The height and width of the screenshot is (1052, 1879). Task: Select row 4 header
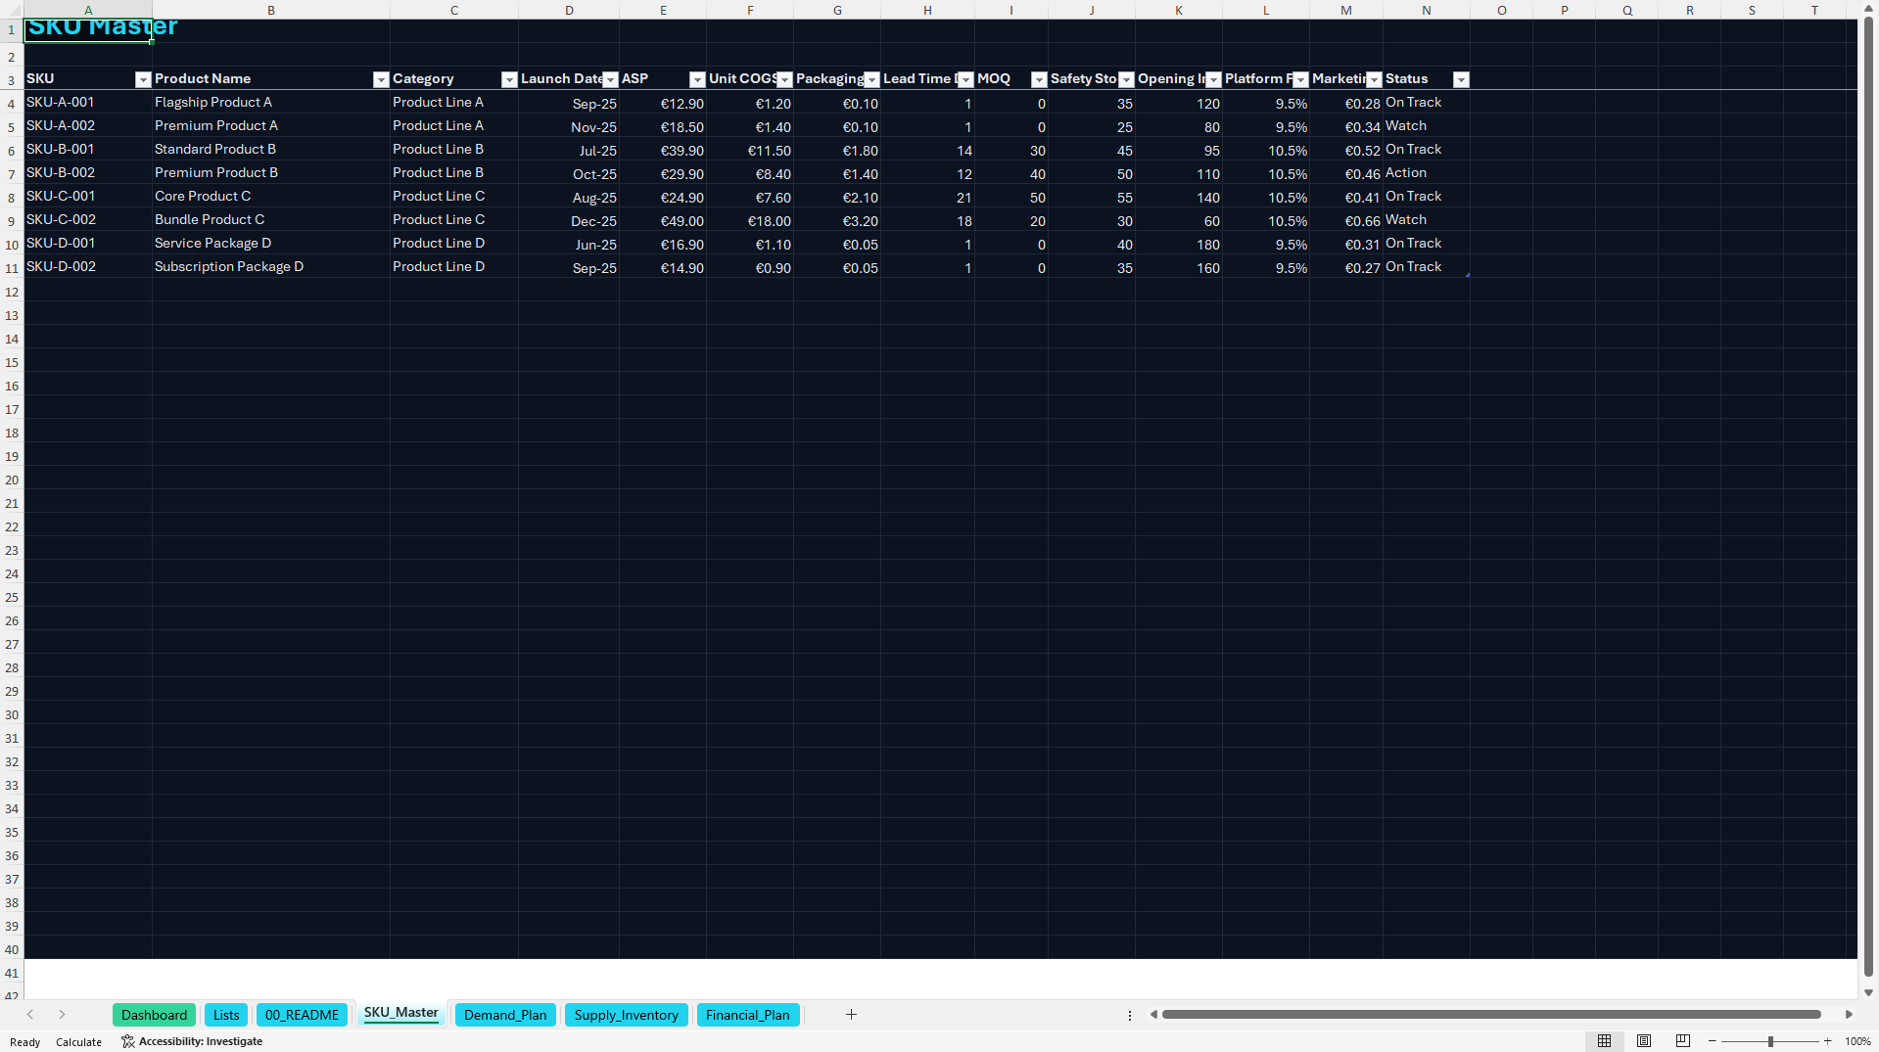pyautogui.click(x=12, y=104)
